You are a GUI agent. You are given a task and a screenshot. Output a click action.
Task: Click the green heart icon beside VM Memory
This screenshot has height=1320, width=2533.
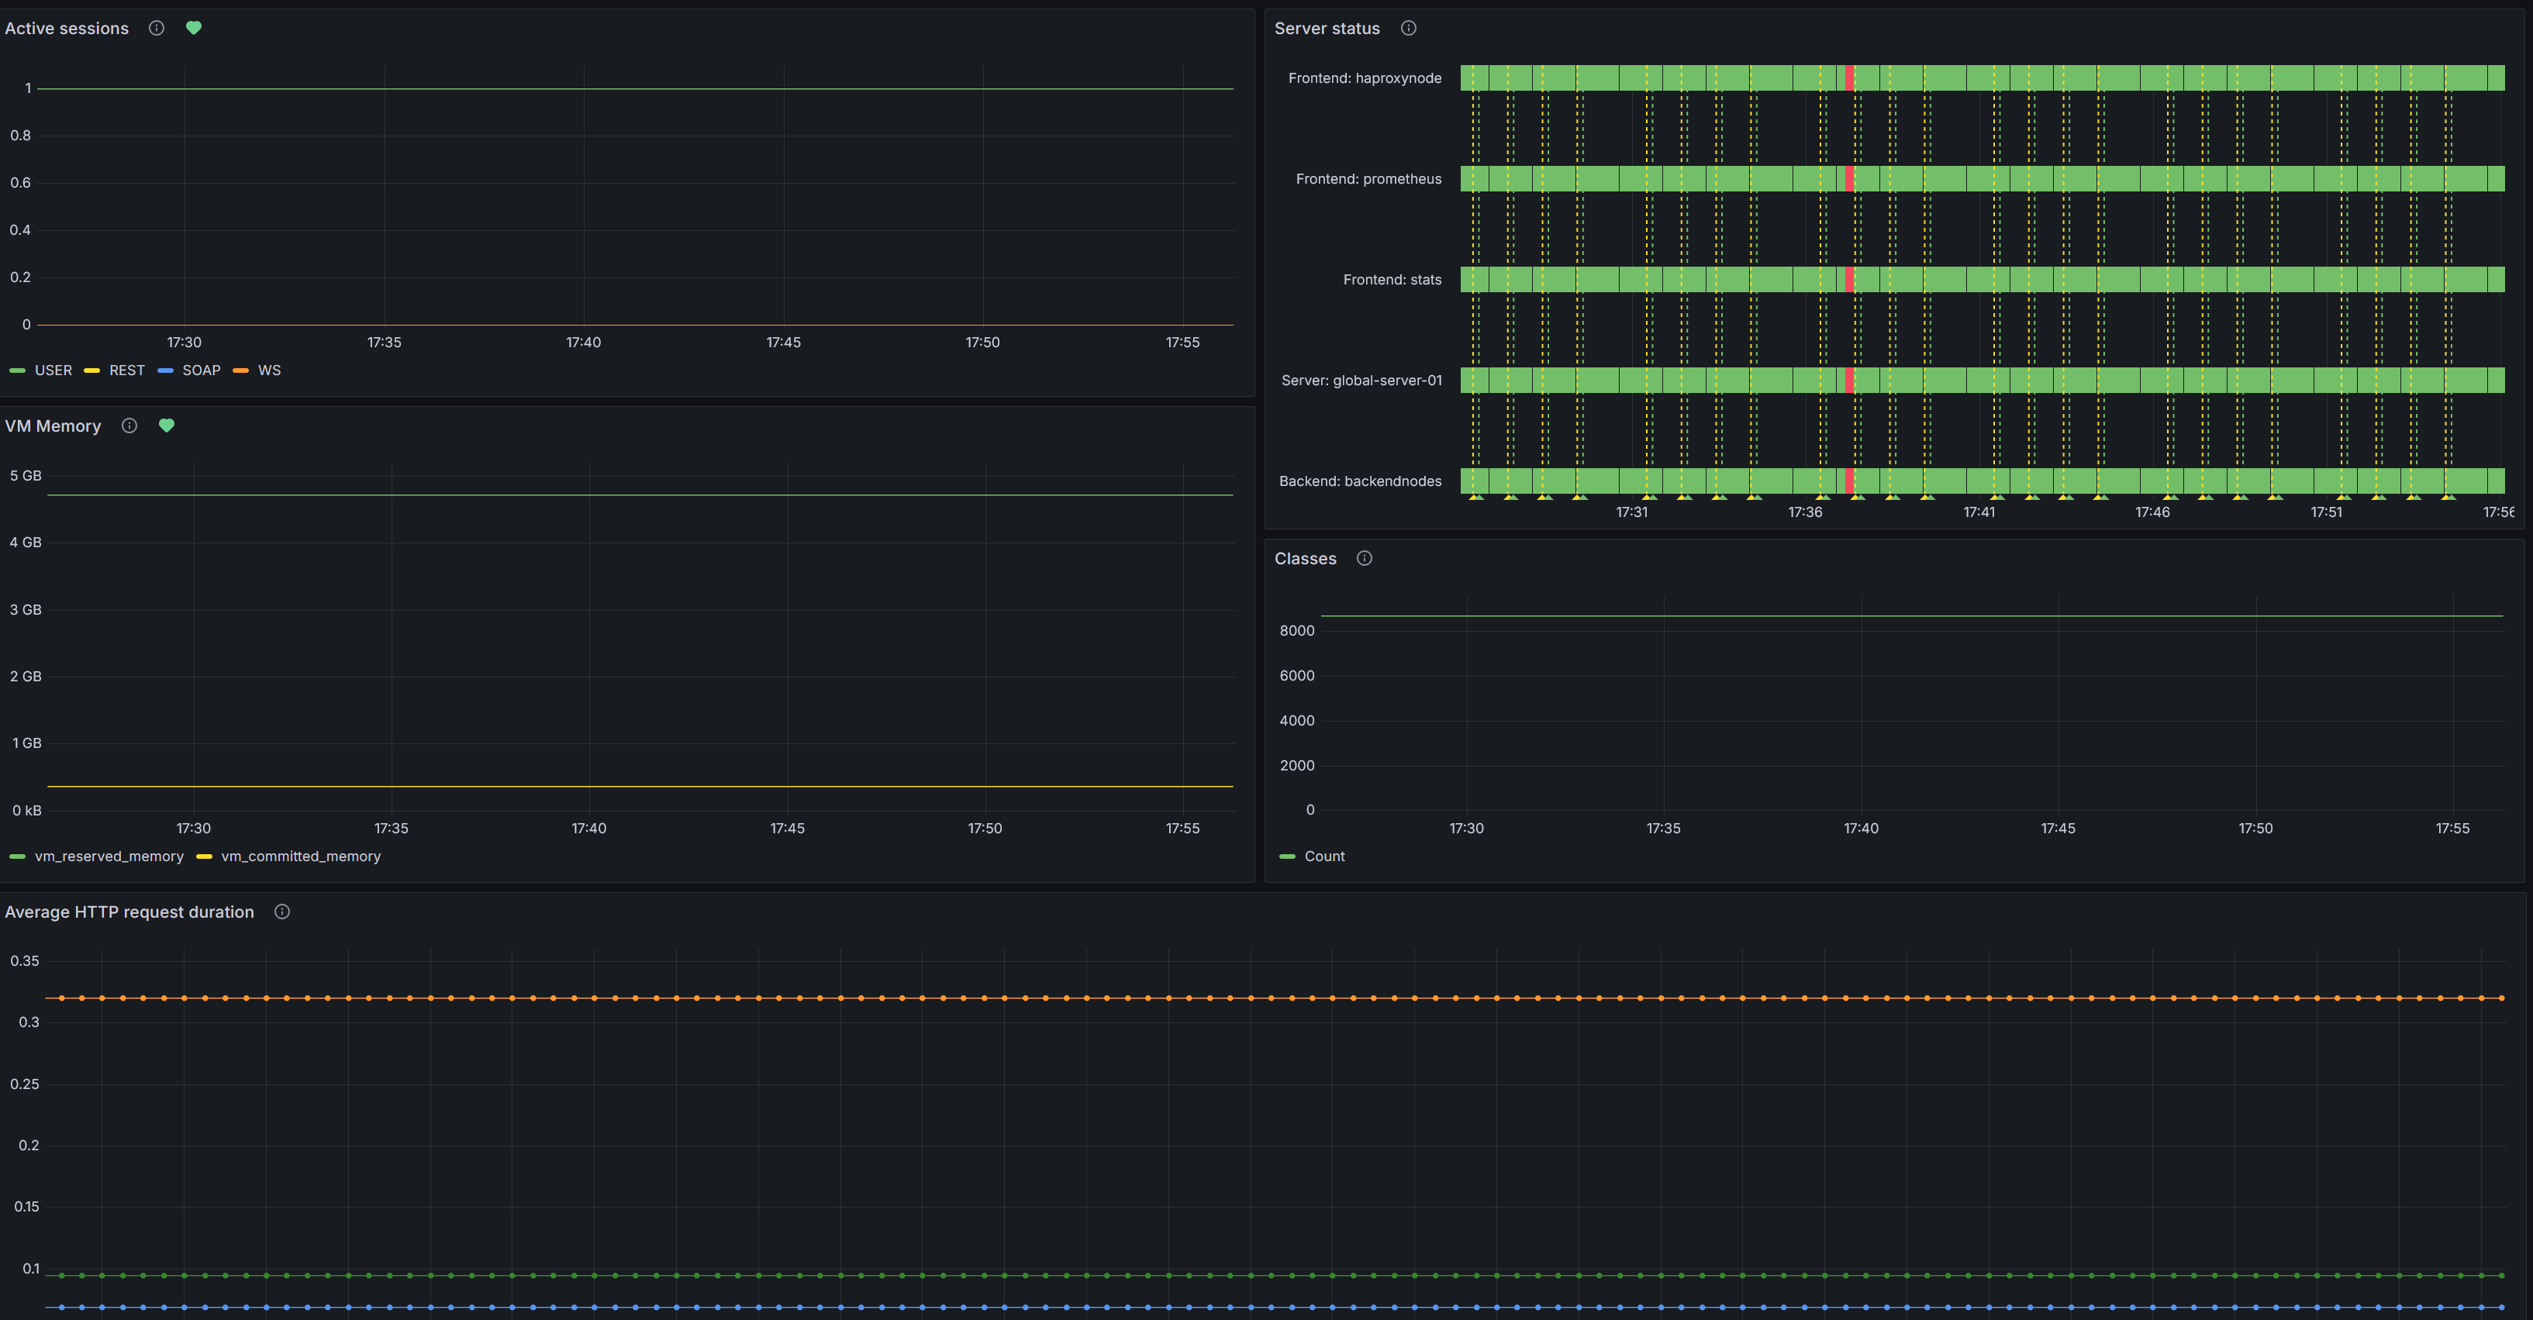[165, 426]
